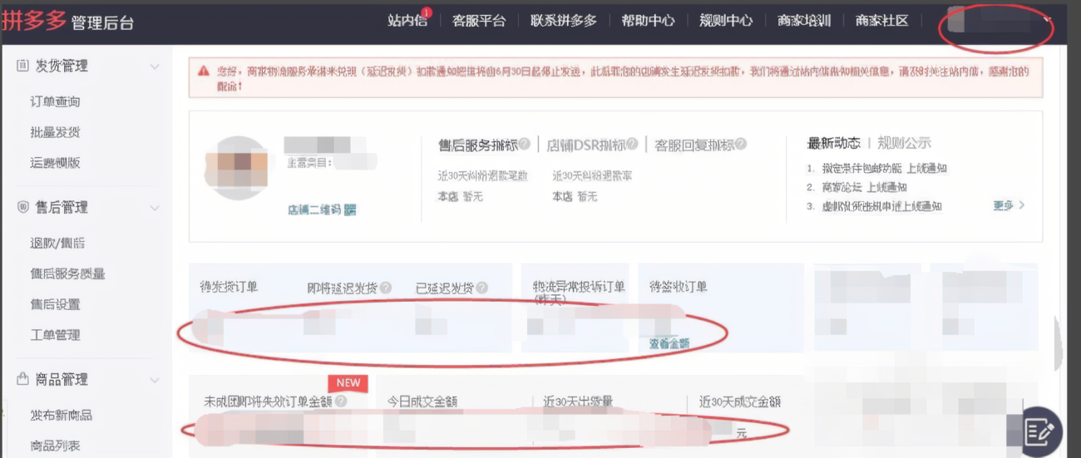The image size is (1081, 458).
Task: Click the 近30天成交金额 label
Action: point(740,402)
